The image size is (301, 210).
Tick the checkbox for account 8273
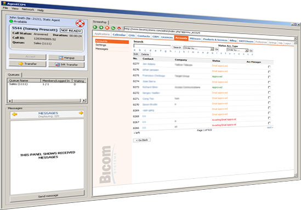click(x=269, y=87)
